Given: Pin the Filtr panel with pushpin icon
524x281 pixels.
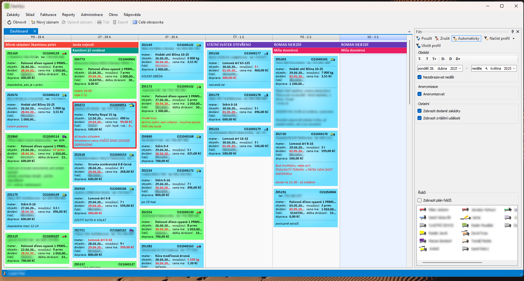Looking at the screenshot, I should click(512, 32).
